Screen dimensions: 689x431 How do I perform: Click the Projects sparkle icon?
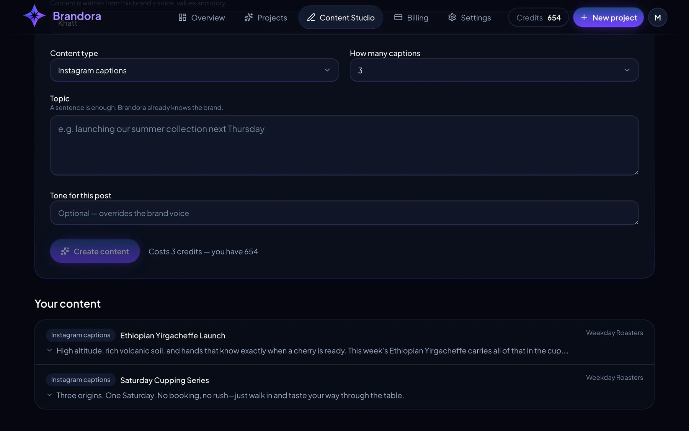(x=248, y=17)
